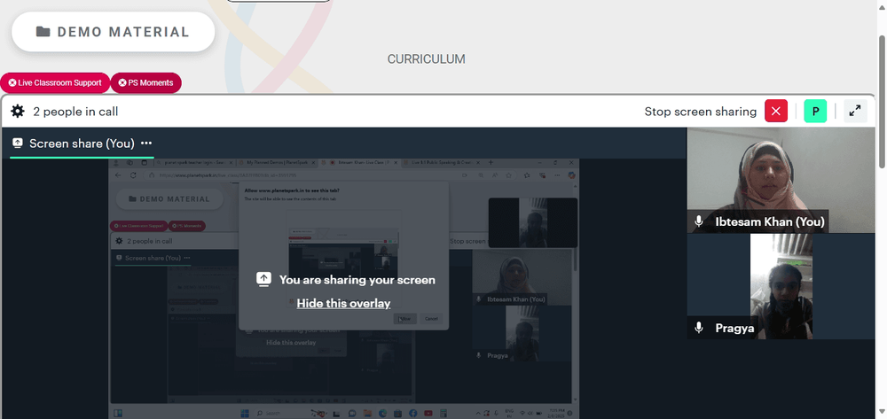Click the settings gear inside the shared preview
This screenshot has width=887, height=419.
pyautogui.click(x=119, y=241)
